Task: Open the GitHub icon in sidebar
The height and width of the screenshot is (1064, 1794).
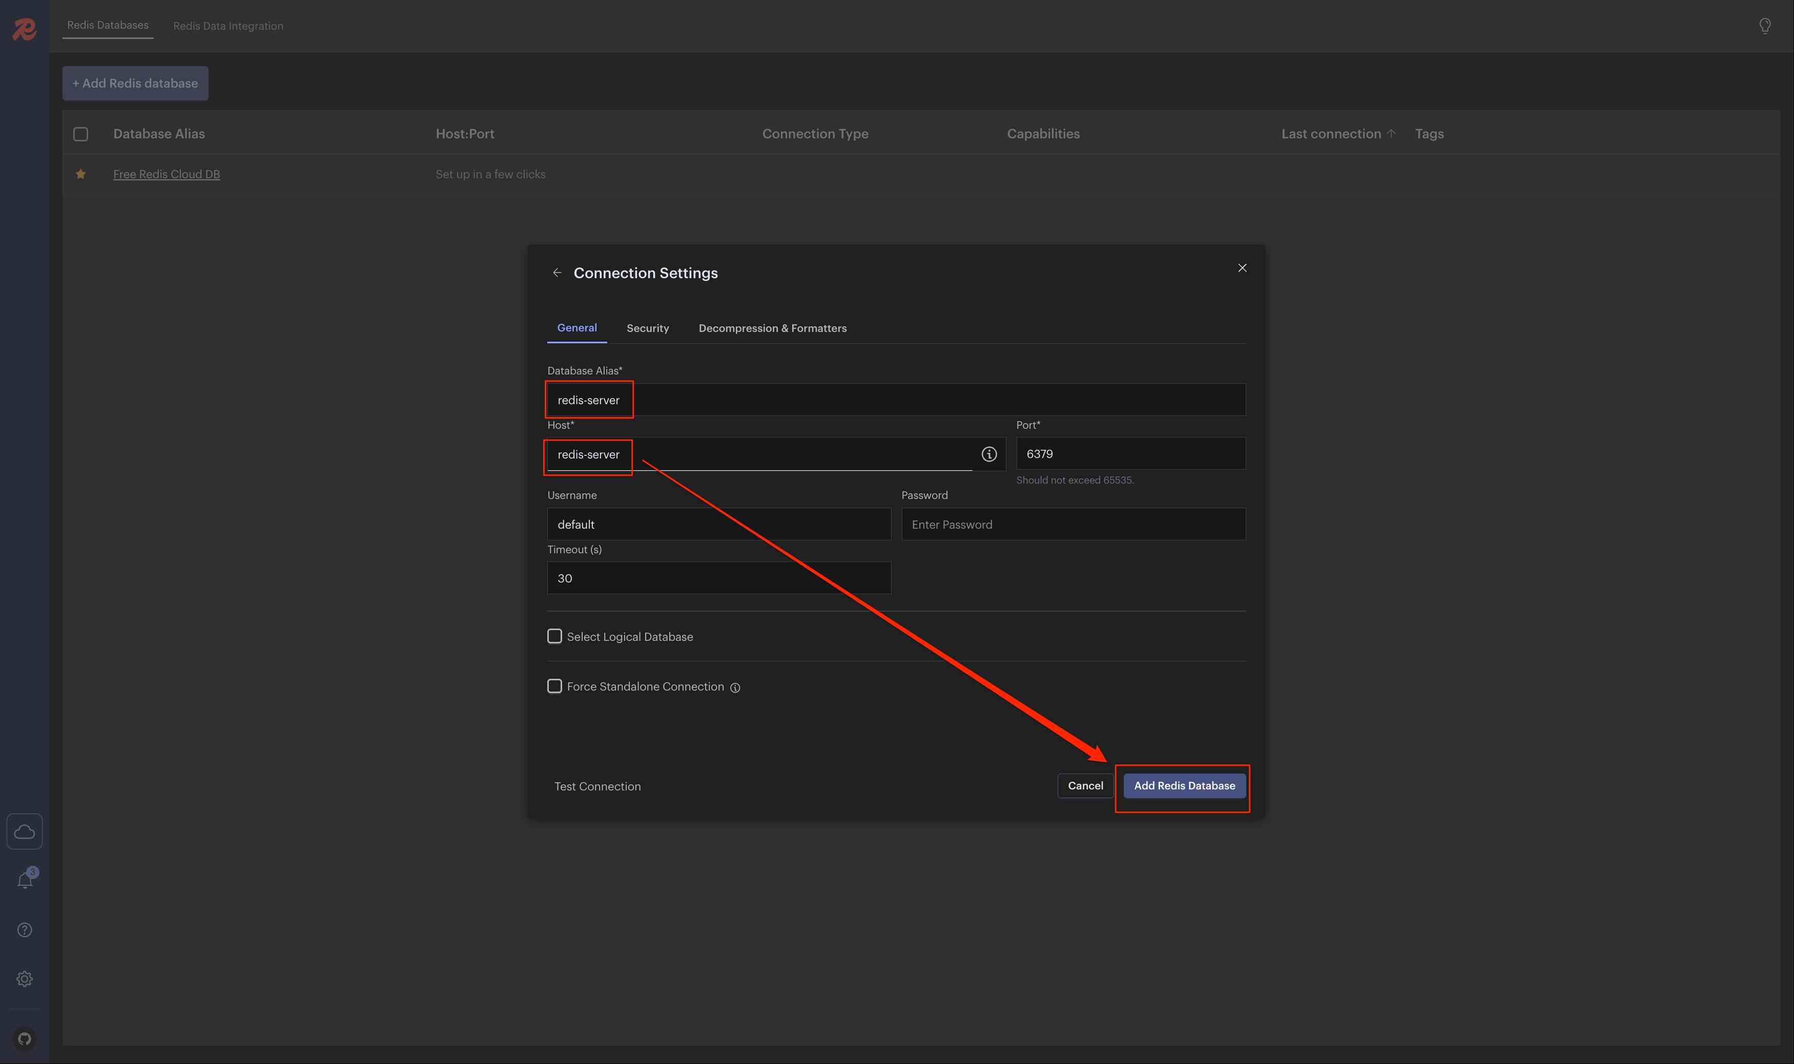Action: coord(25,1038)
